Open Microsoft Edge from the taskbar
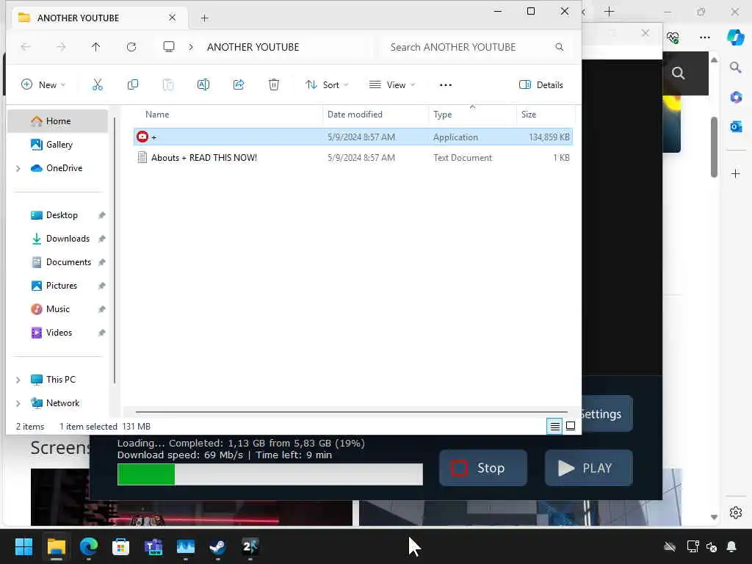This screenshot has width=752, height=564. [x=89, y=546]
